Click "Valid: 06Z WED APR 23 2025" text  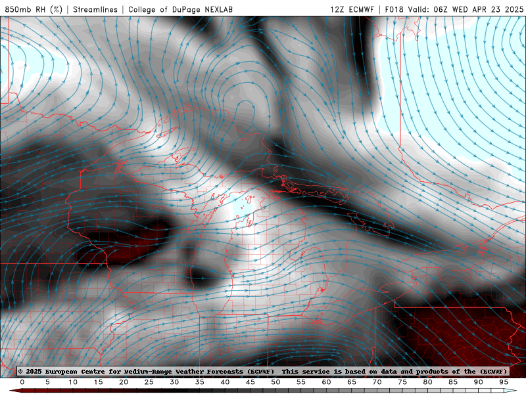(466, 9)
